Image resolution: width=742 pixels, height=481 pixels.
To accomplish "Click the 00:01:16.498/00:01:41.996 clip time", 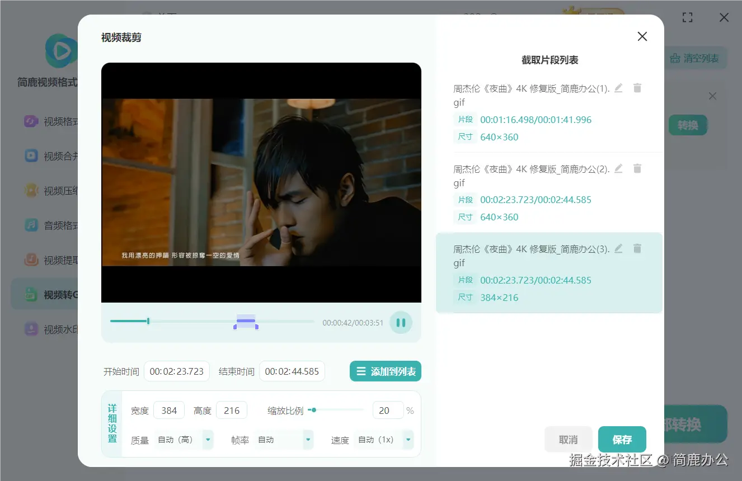I will point(536,120).
